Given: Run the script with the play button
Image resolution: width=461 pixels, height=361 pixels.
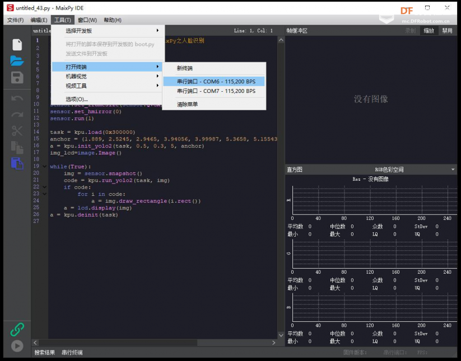Looking at the screenshot, I should 17,346.
